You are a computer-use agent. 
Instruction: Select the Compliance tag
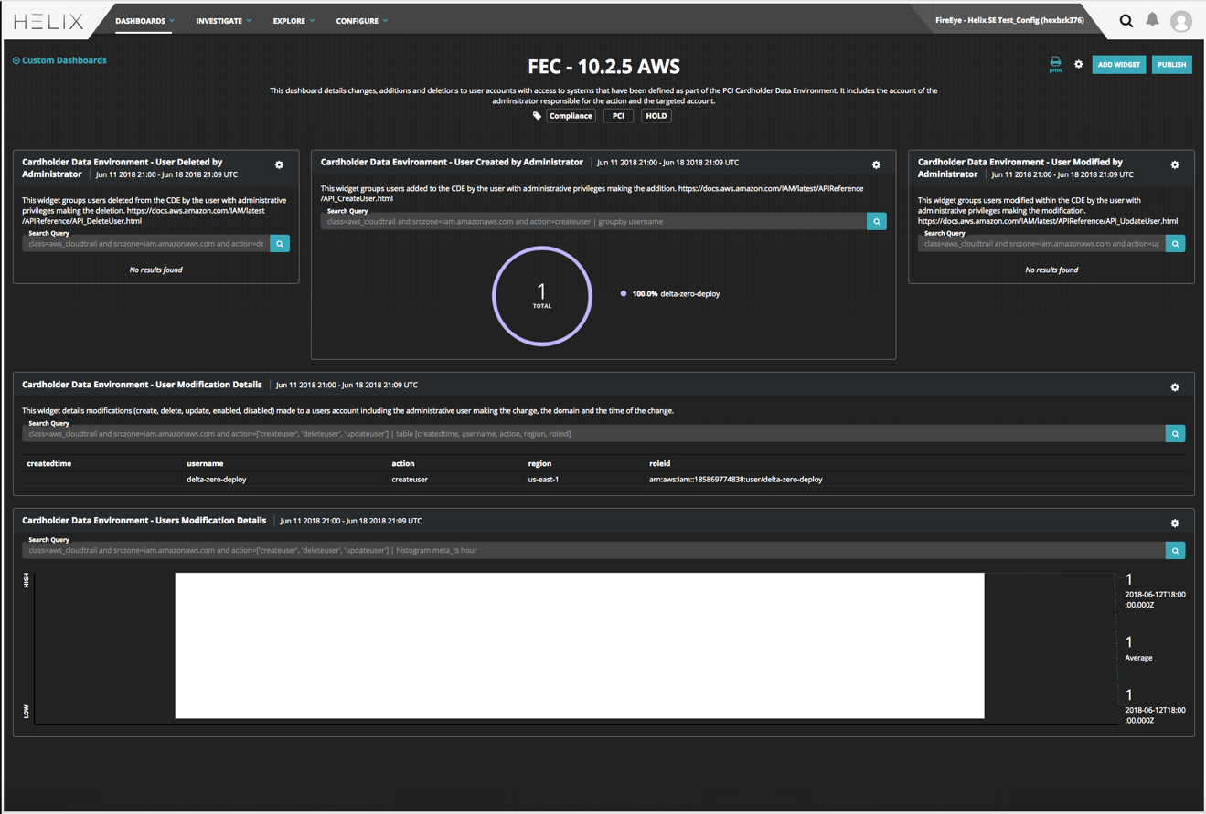571,116
